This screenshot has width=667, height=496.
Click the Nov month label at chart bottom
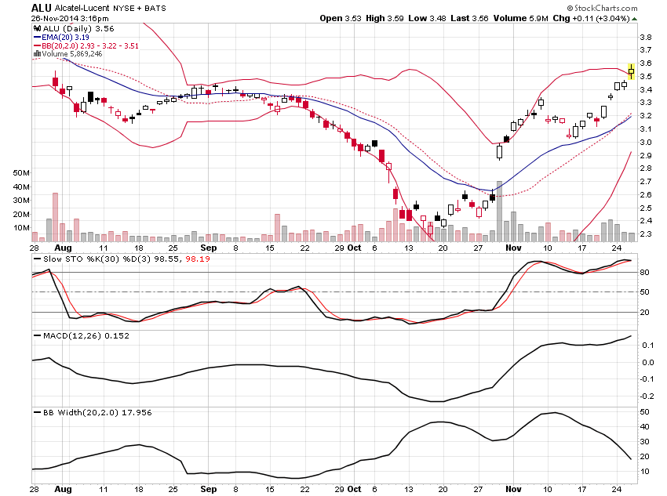[513, 489]
